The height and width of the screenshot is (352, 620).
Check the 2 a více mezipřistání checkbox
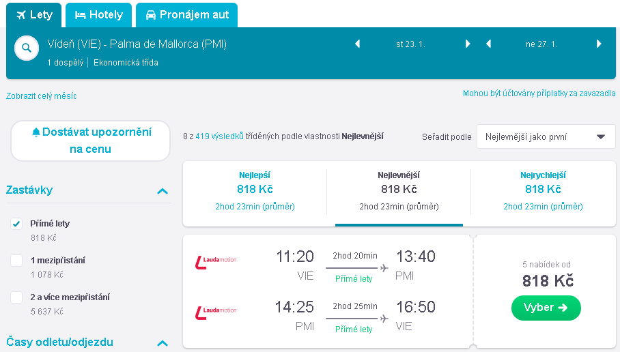point(16,297)
